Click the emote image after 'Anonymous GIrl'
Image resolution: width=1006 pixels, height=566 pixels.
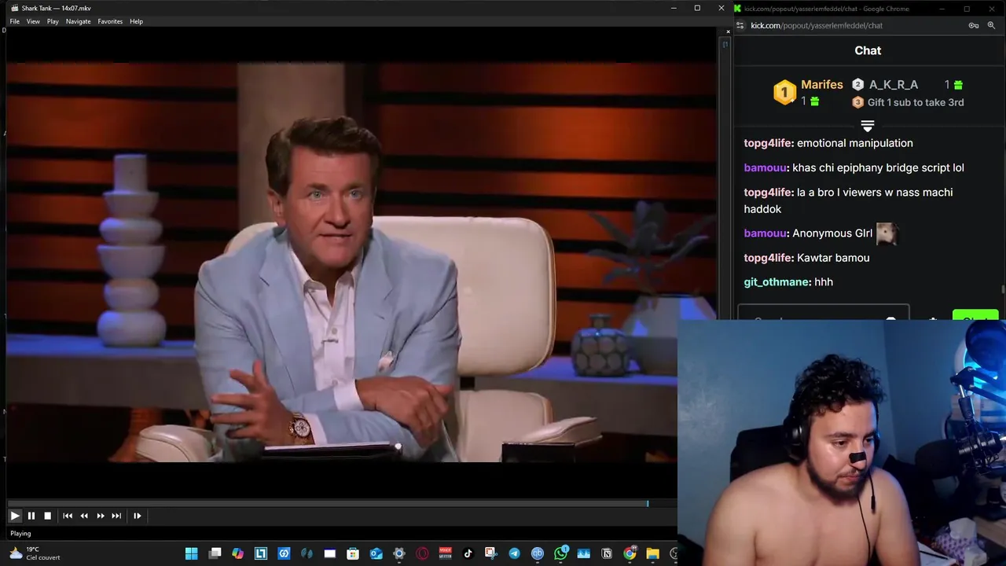(887, 233)
